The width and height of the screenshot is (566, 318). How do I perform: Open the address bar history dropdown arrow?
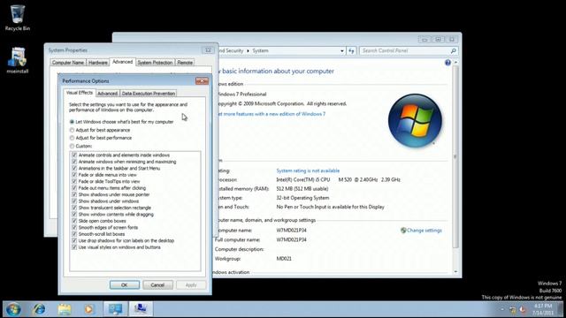point(342,51)
